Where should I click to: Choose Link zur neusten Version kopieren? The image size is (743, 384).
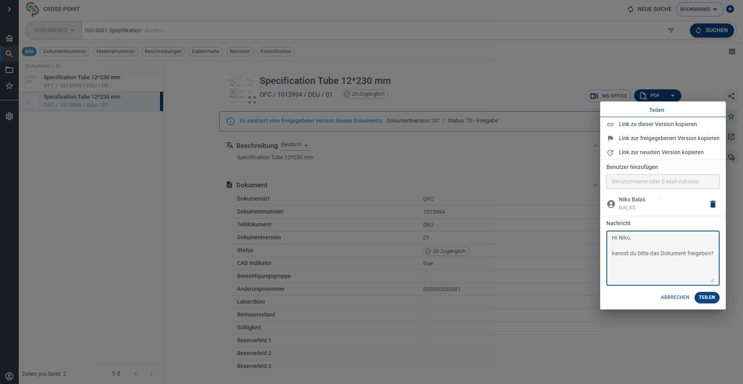[663, 152]
